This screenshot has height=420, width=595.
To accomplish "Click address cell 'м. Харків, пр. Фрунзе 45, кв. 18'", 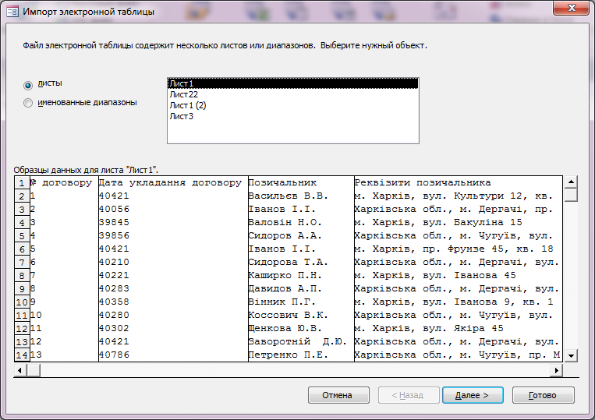I will point(458,249).
